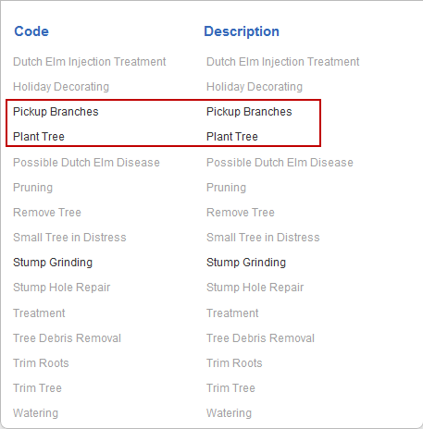Viewport: 423px width, 429px height.
Task: Select the Watering code row
Action: [x=36, y=413]
